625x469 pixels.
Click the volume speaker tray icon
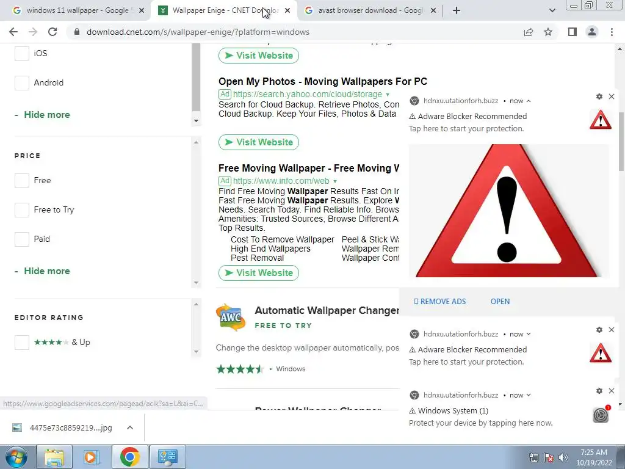click(563, 457)
